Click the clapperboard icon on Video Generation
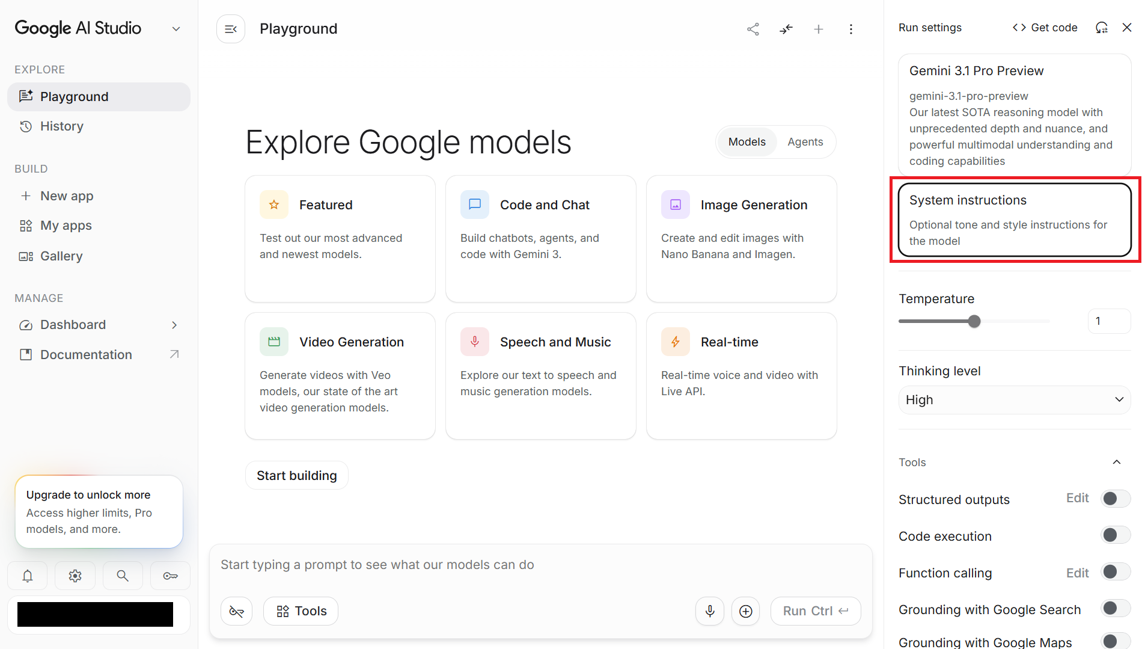This screenshot has width=1145, height=649. click(274, 342)
